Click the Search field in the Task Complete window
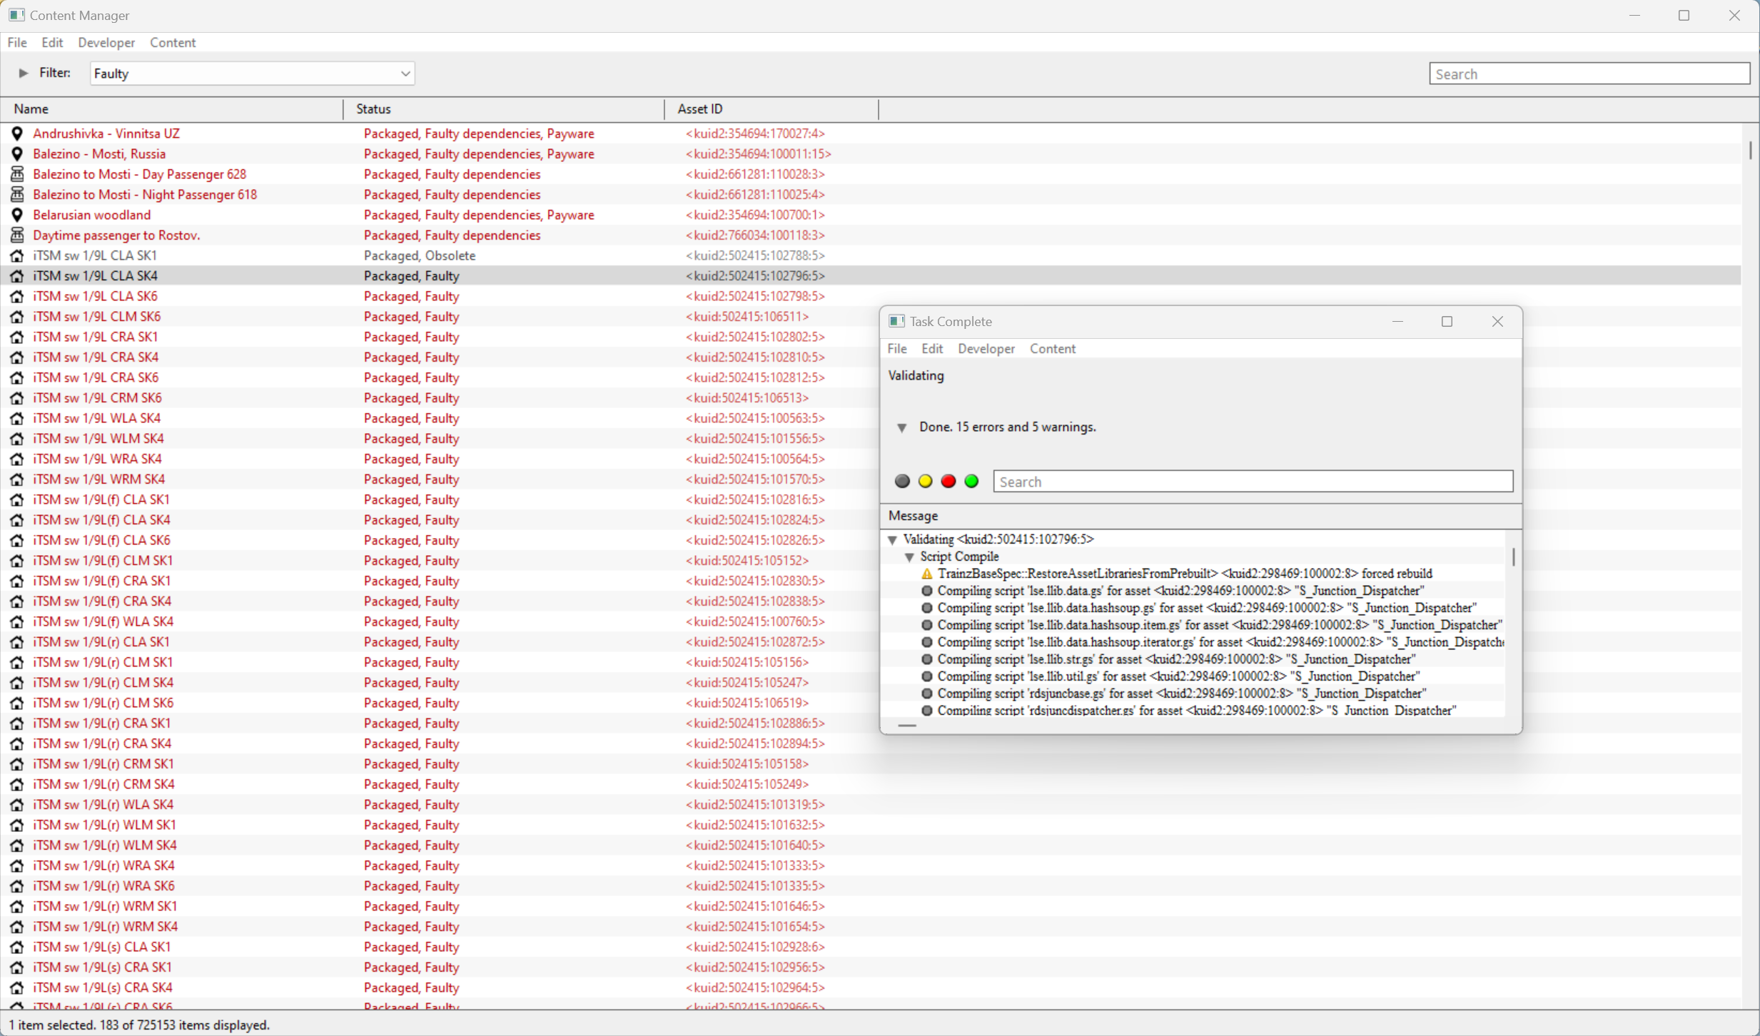Viewport: 1760px width, 1036px height. [1252, 482]
